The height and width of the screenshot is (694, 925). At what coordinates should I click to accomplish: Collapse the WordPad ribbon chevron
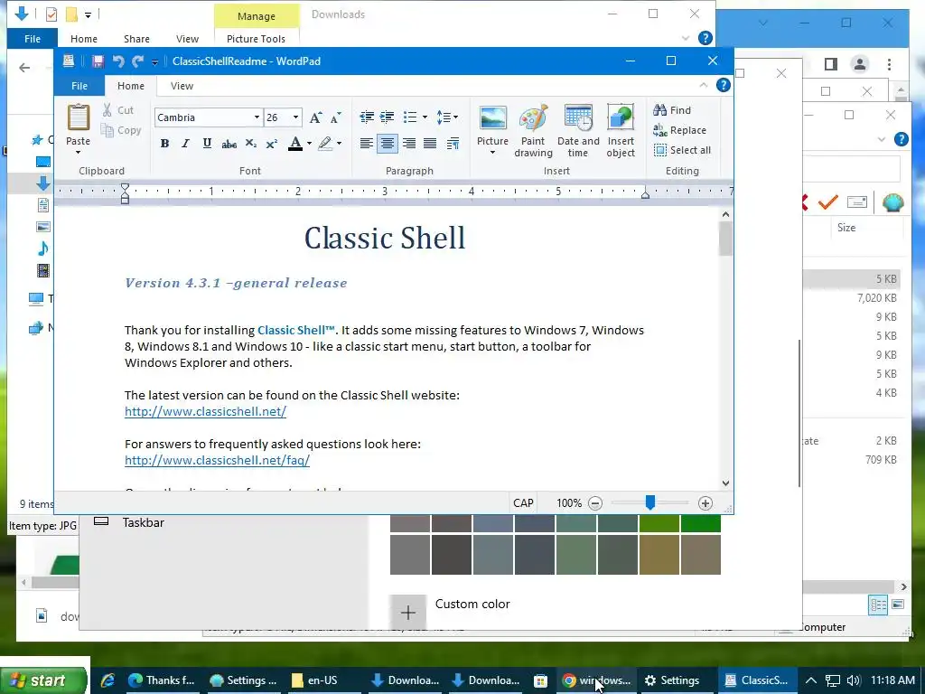pos(703,86)
